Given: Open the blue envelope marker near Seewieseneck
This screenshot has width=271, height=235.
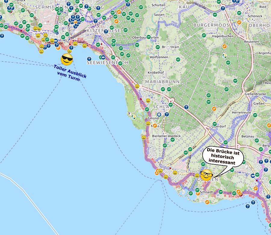Looking at the screenshot, I should click(103, 57).
